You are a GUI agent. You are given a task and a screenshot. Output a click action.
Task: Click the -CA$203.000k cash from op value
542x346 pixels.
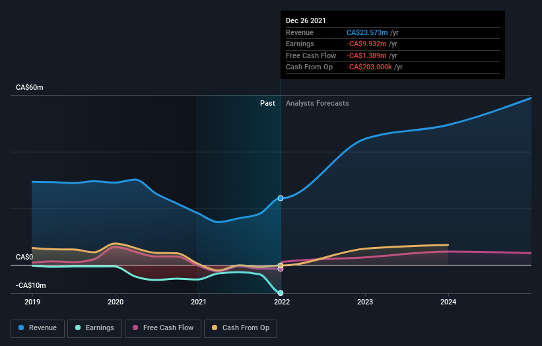[369, 67]
